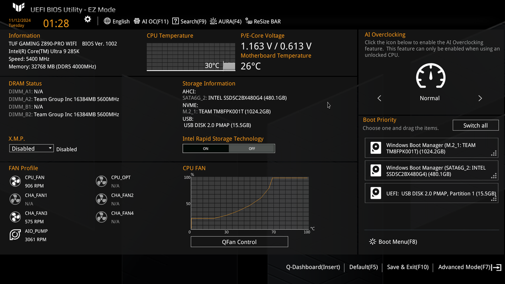Click the CPU_FAN fan icon
The height and width of the screenshot is (284, 505).
tap(15, 181)
